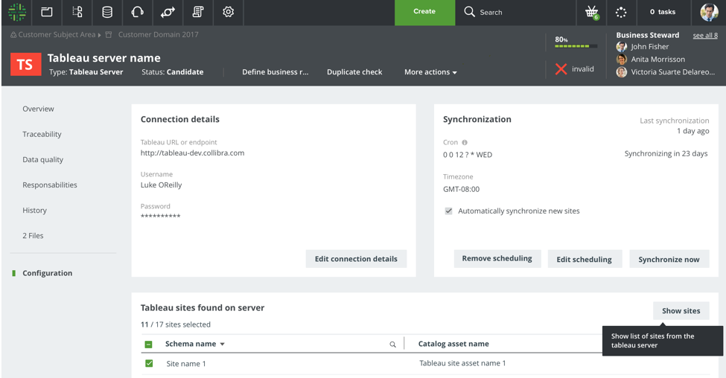Click Edit scheduling button
Image resolution: width=726 pixels, height=378 pixels.
(585, 259)
